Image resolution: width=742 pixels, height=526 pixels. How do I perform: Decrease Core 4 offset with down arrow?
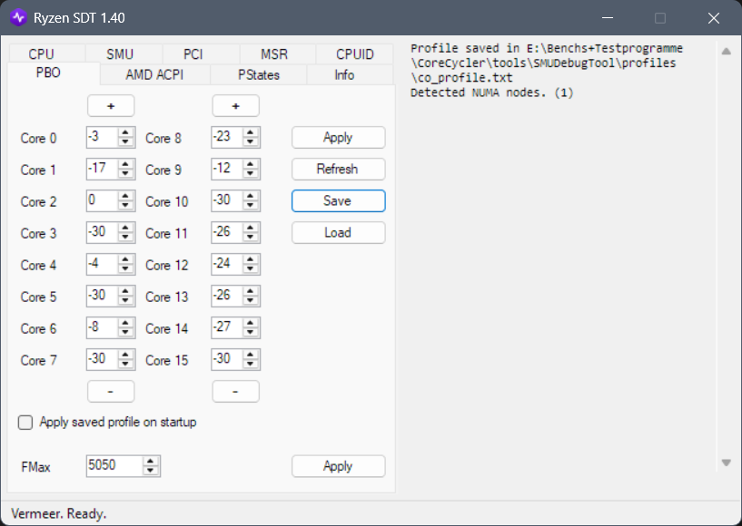tap(126, 268)
